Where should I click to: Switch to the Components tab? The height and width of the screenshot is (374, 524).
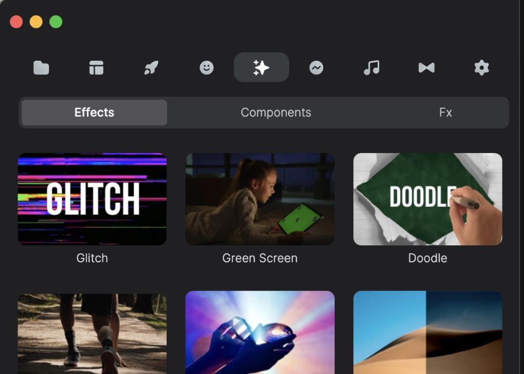click(276, 113)
